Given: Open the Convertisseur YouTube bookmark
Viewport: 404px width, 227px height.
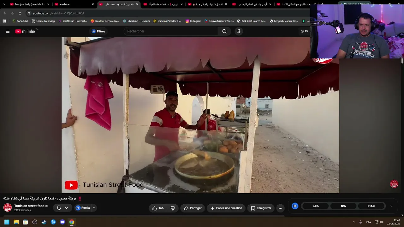Looking at the screenshot, I should [x=219, y=21].
